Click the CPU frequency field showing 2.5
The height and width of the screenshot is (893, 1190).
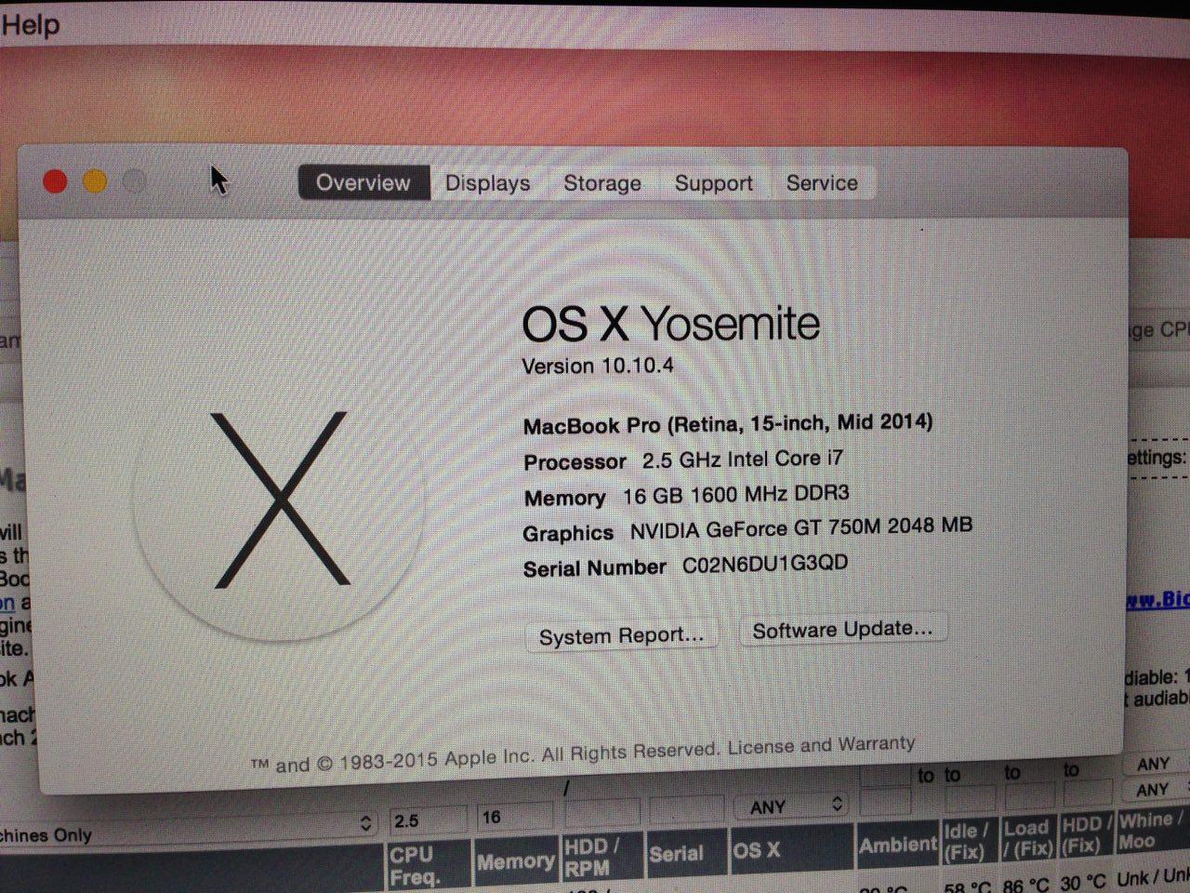[x=427, y=820]
